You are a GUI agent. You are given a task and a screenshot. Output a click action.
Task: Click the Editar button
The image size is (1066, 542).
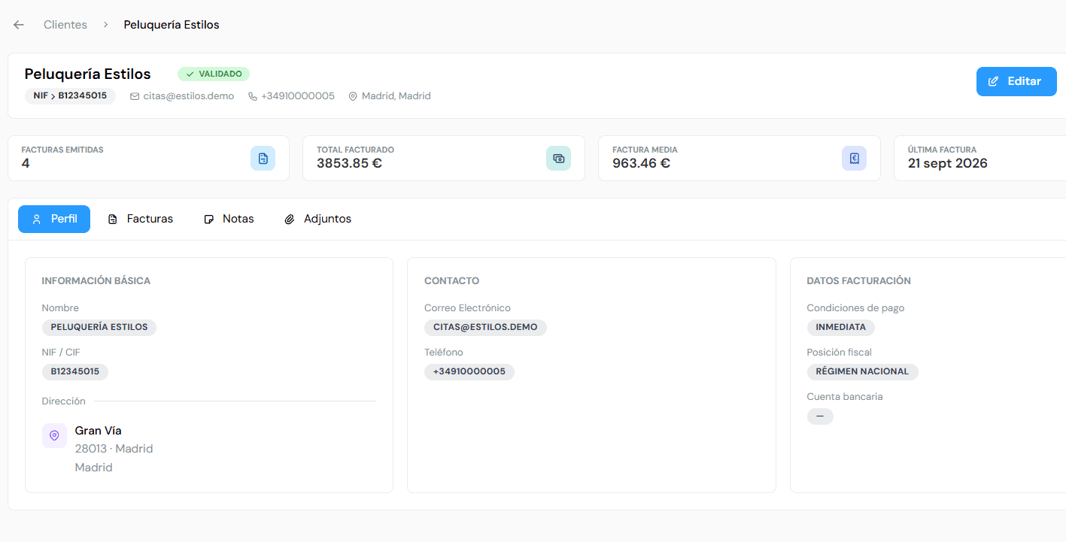[x=1016, y=81]
